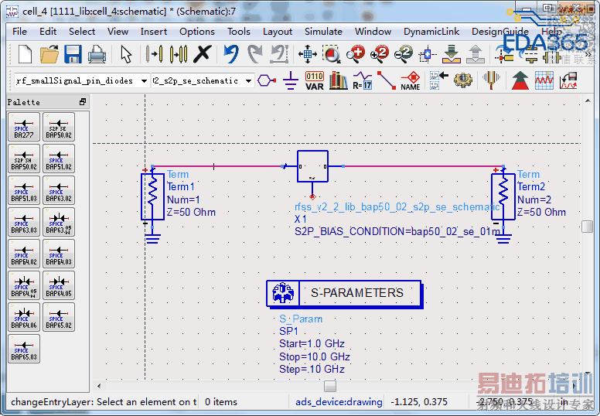Click Term1 Z=50 Ohm parameter

pos(191,212)
